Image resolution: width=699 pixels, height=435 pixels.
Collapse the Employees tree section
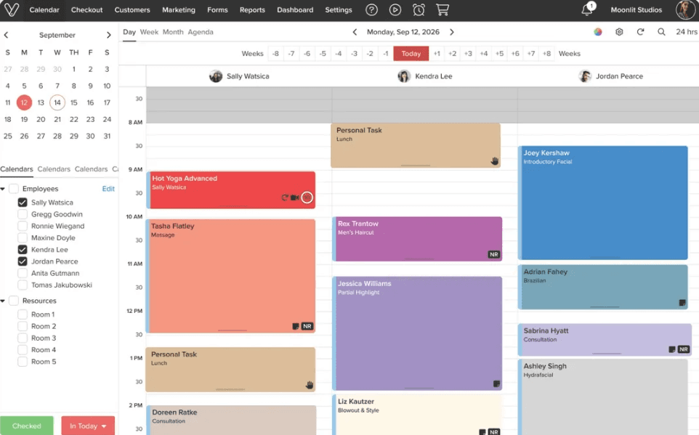3,189
